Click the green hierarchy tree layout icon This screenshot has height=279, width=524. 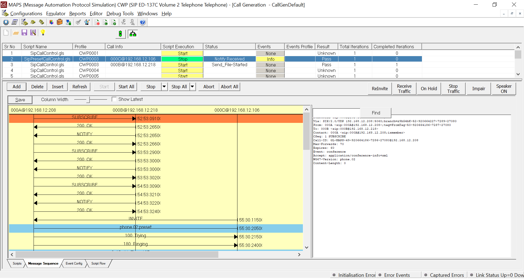(133, 34)
